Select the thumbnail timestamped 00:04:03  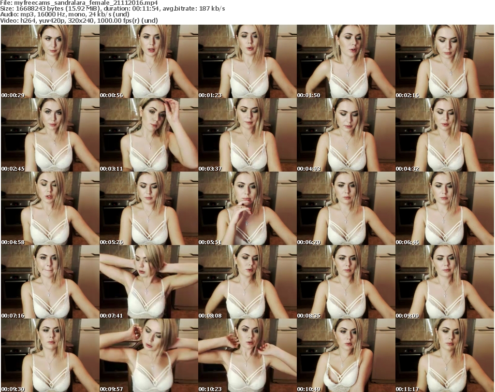tap(346, 135)
